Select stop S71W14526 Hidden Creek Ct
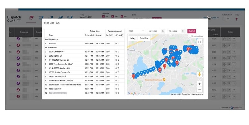The width and height of the screenshot is (249, 125). (x=61, y=80)
